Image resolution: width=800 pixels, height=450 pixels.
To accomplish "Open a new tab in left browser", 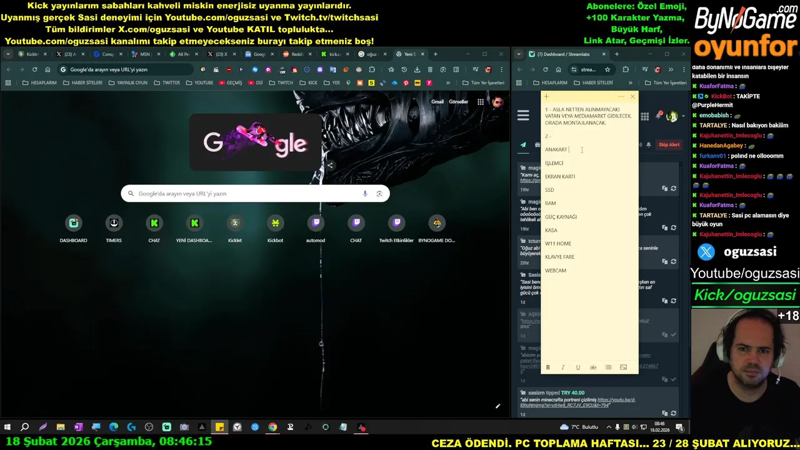I will 436,54.
